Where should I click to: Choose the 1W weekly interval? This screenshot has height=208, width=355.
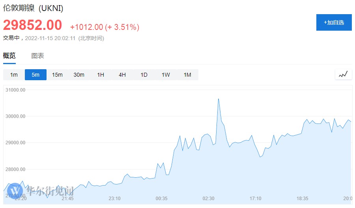click(x=166, y=75)
